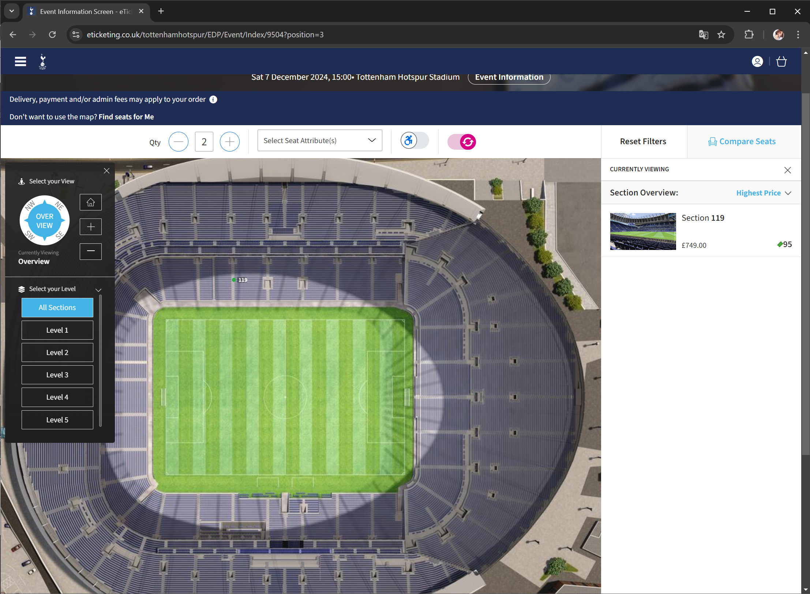810x594 pixels.
Task: Open the user account icon
Action: (x=757, y=61)
